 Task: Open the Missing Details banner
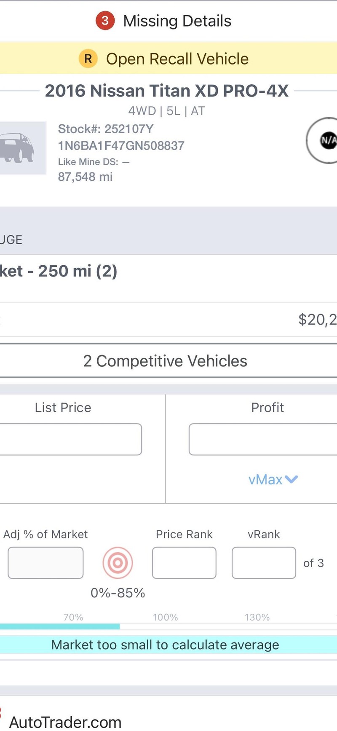click(177, 21)
